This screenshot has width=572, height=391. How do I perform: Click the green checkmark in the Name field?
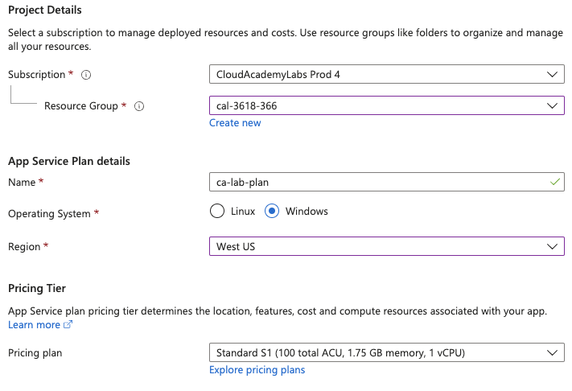(x=553, y=182)
